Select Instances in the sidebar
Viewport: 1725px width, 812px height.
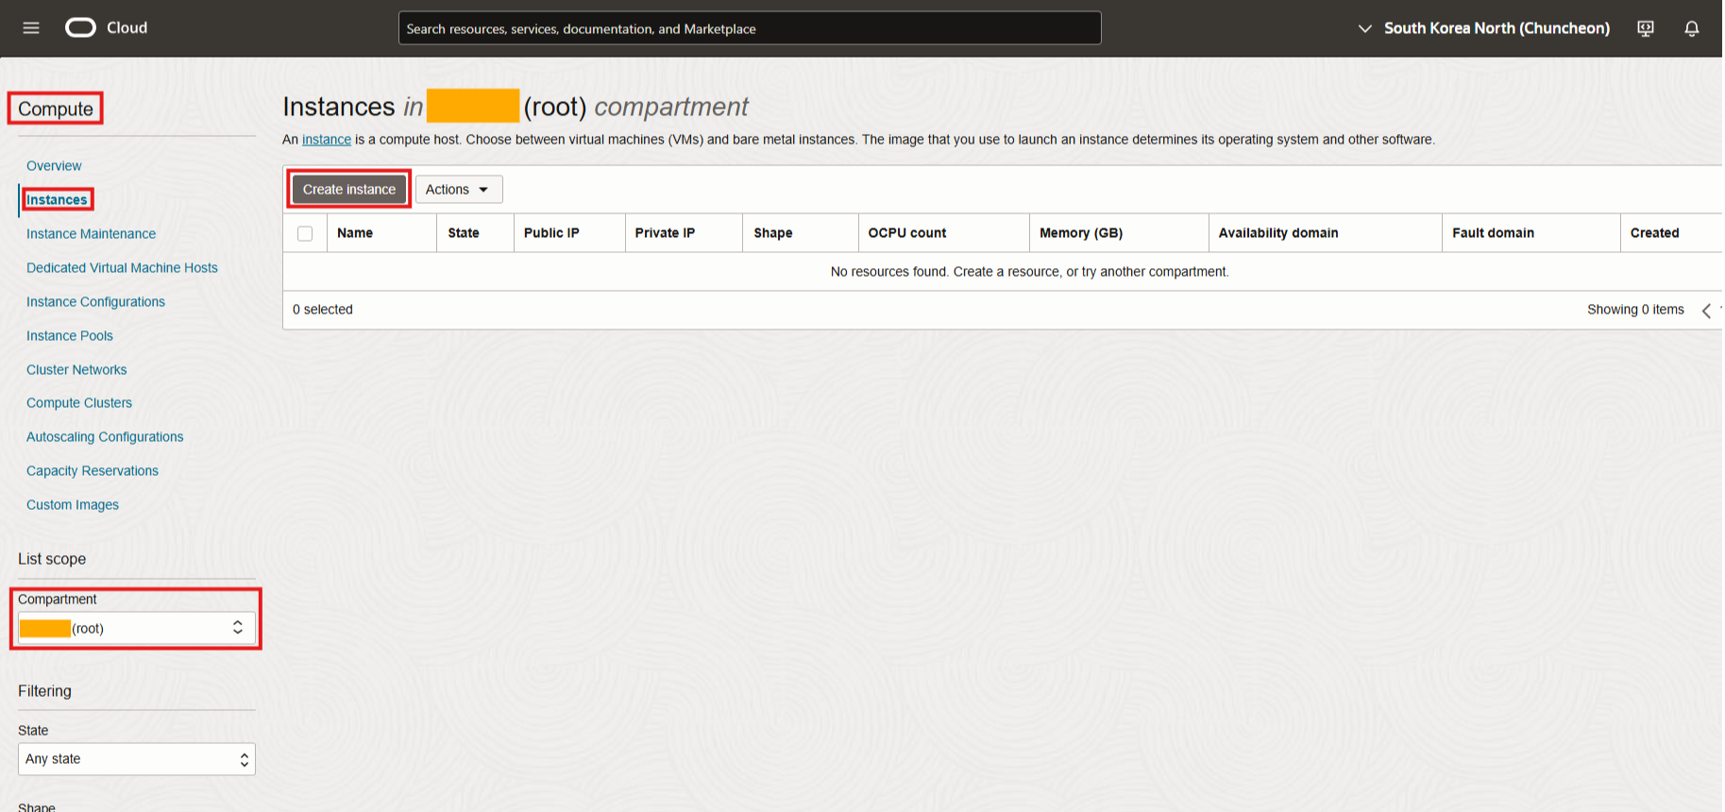[57, 200]
